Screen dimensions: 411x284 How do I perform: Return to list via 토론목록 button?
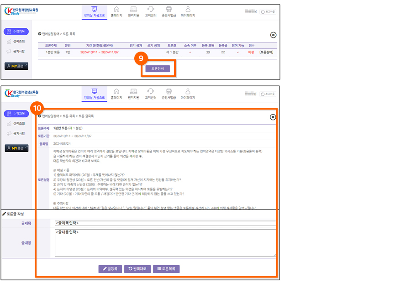[x=166, y=269]
